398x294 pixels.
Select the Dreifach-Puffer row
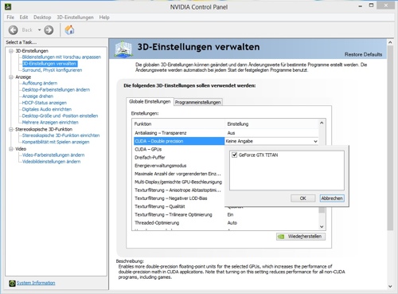pyautogui.click(x=179, y=158)
